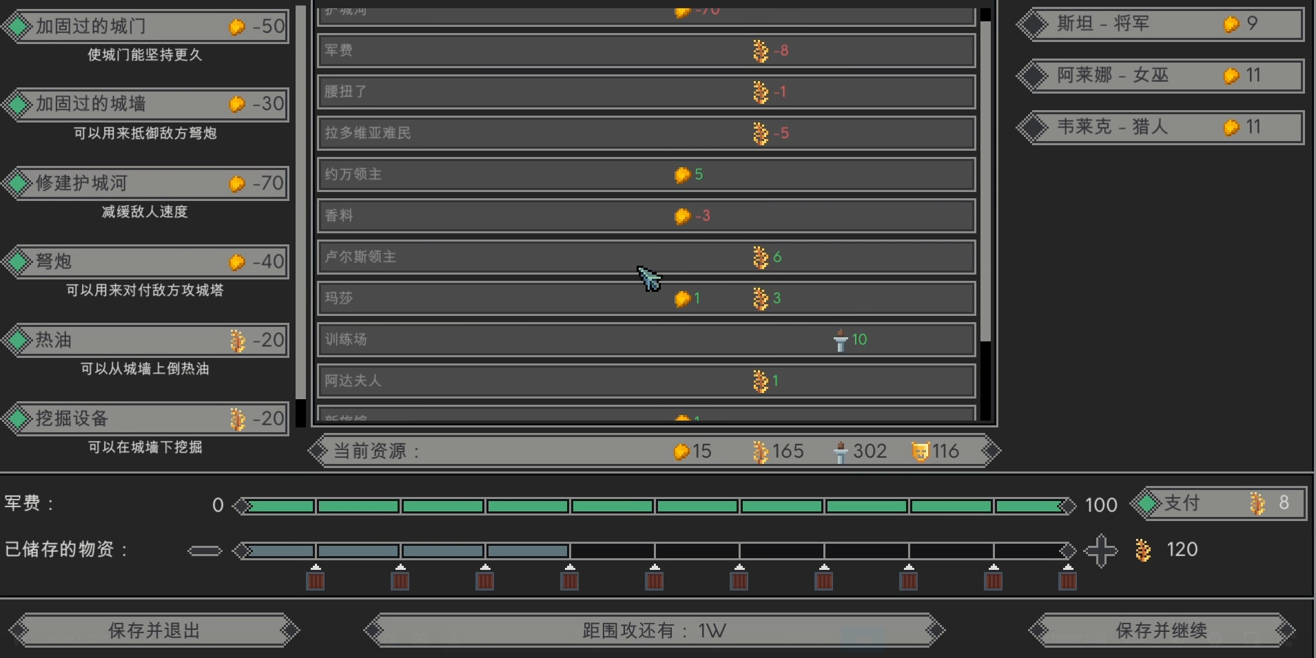Click the 拉多维亚难民 row label

[368, 134]
